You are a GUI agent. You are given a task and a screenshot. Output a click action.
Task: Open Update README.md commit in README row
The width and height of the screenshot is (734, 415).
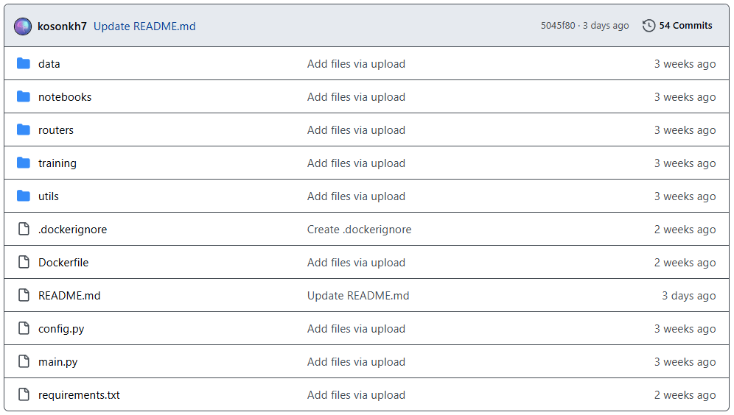[x=358, y=296]
